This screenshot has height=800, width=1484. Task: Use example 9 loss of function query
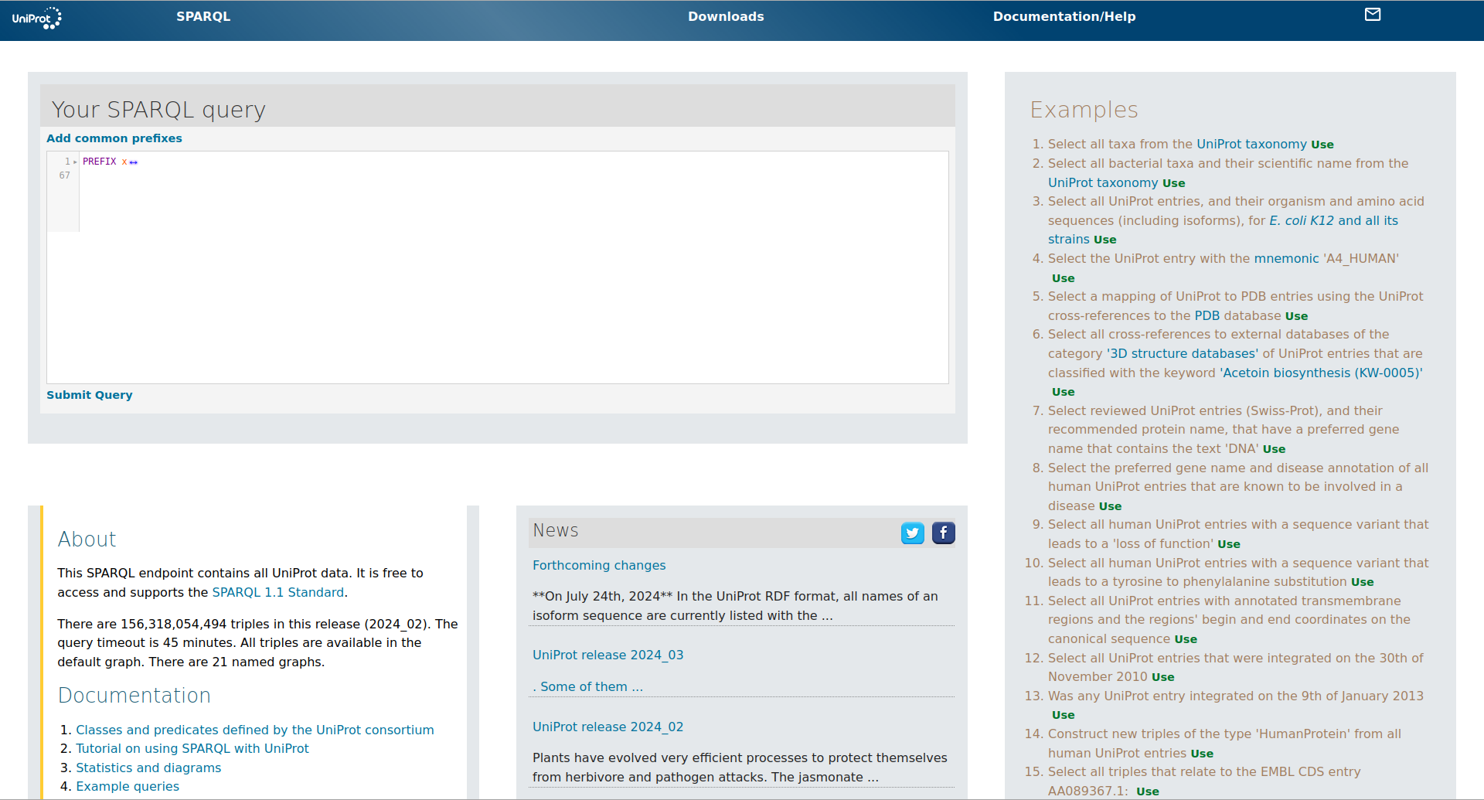(x=1229, y=544)
